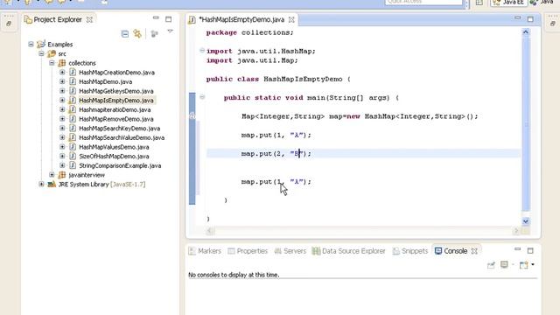
Task: Open the Data Source Explorer tab
Action: tap(349, 251)
